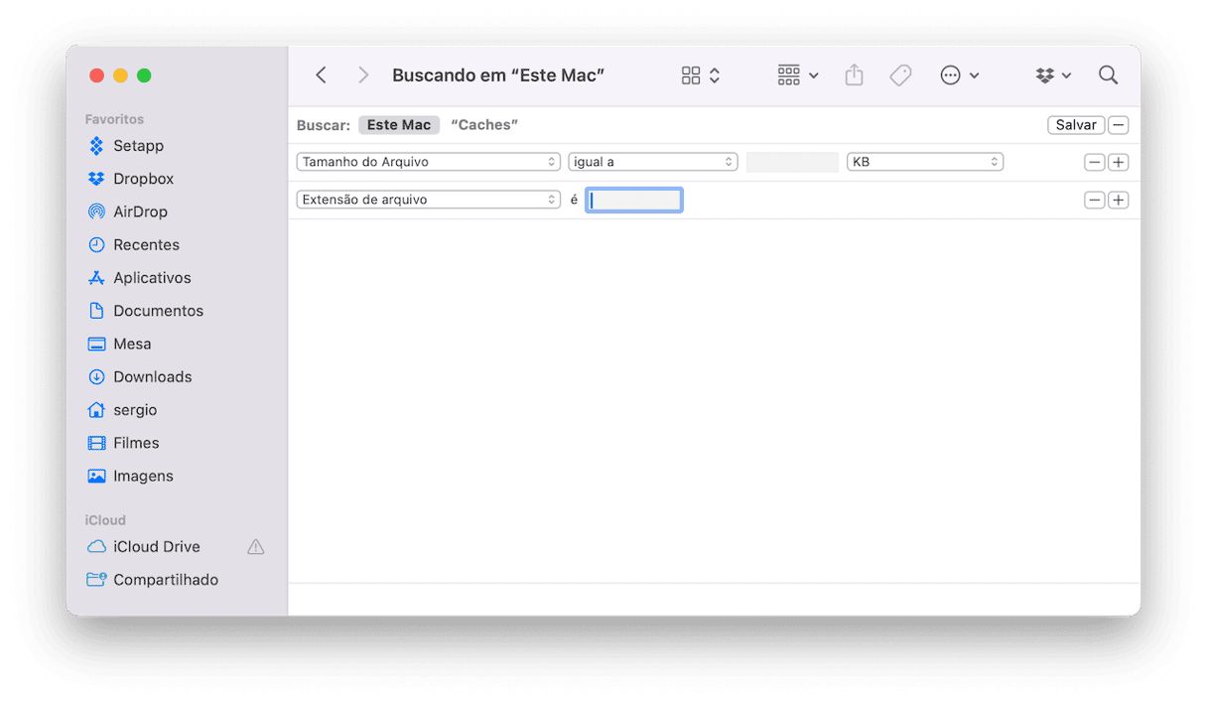Open AirDrop in the sidebar
Screen dimensions: 1207x703
pyautogui.click(x=140, y=211)
